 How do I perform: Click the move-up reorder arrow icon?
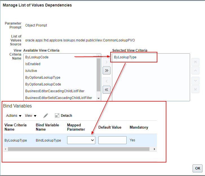pos(195,71)
